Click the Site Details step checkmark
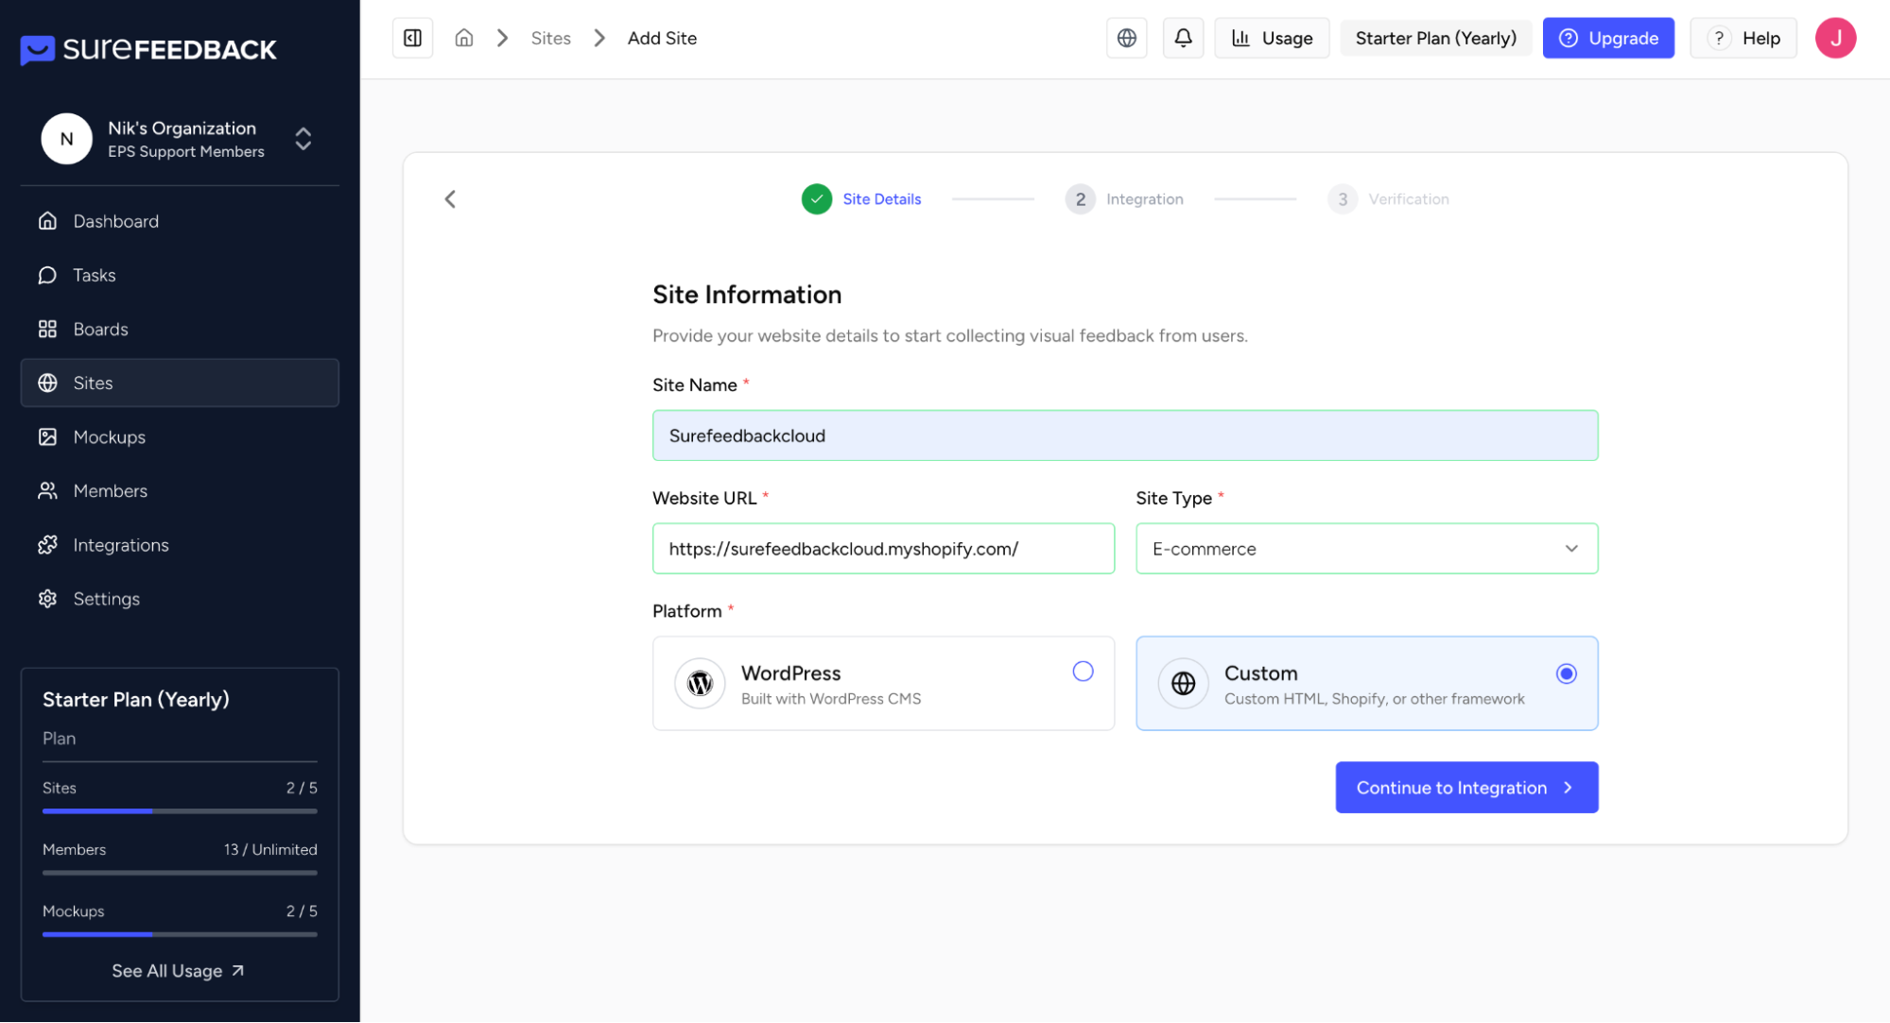 click(816, 199)
